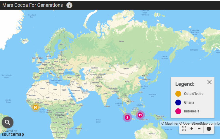The width and height of the screenshot is (220, 139).
Task: Click the Legend heading text
Action: pyautogui.click(x=185, y=84)
